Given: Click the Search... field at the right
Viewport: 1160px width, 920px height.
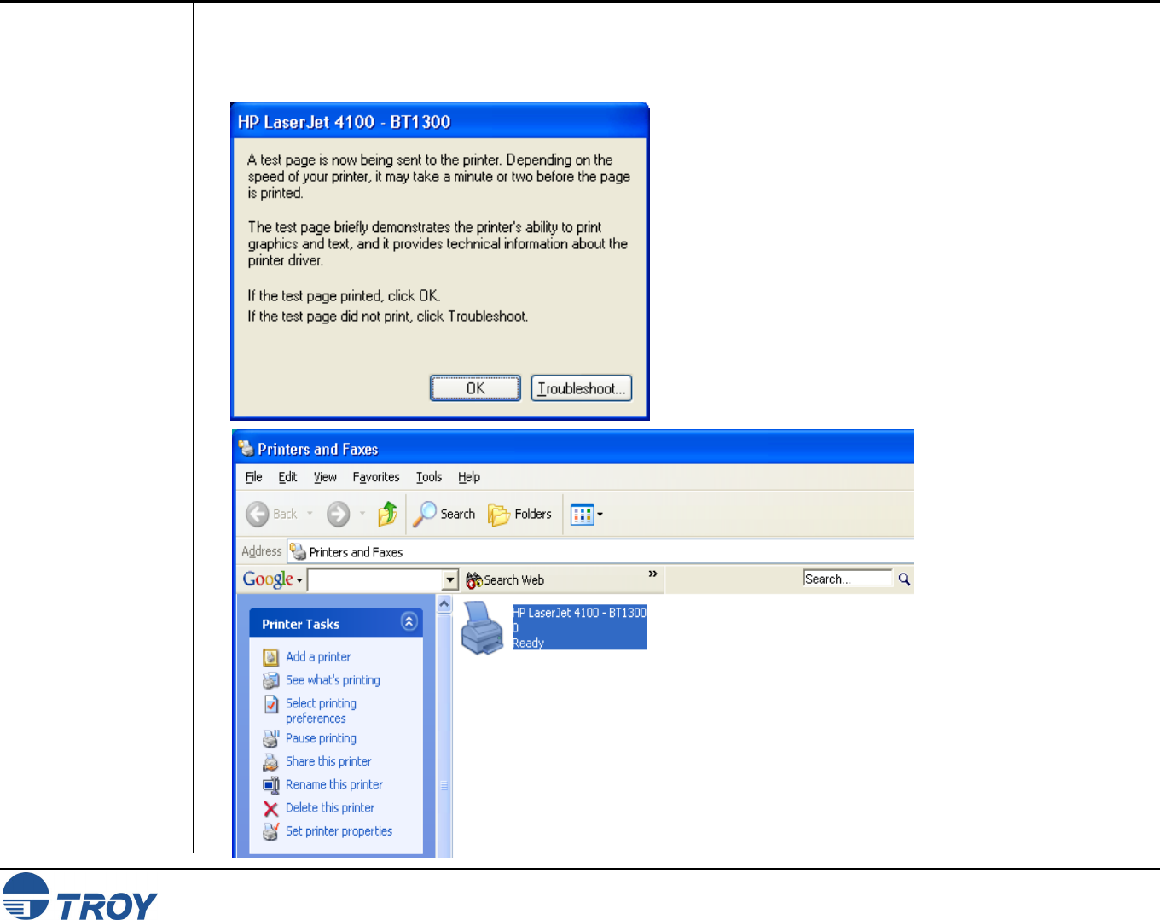Looking at the screenshot, I should pyautogui.click(x=848, y=579).
